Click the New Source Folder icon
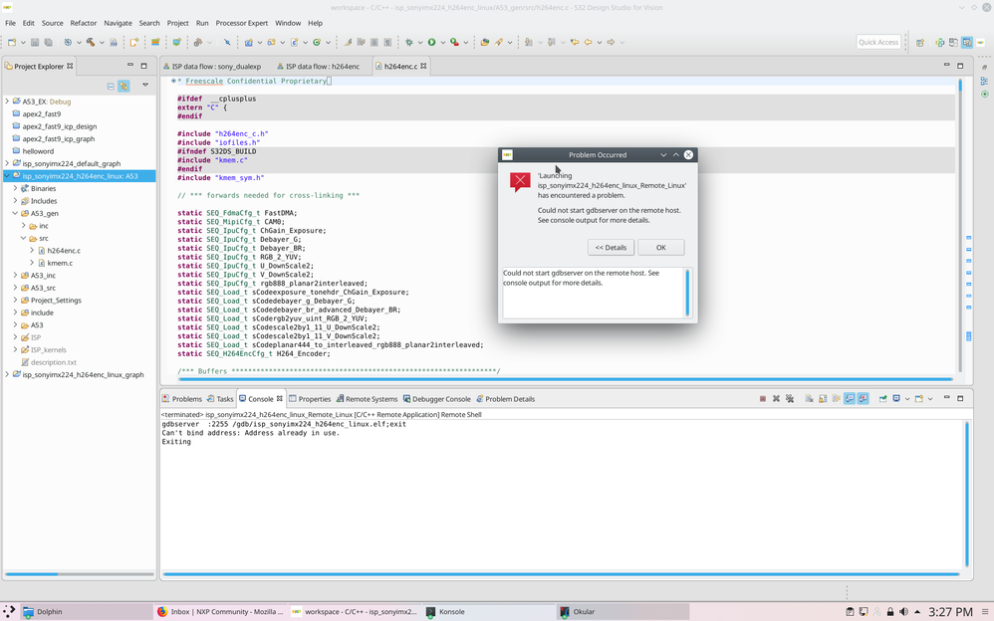The image size is (994, 621). pyautogui.click(x=271, y=43)
